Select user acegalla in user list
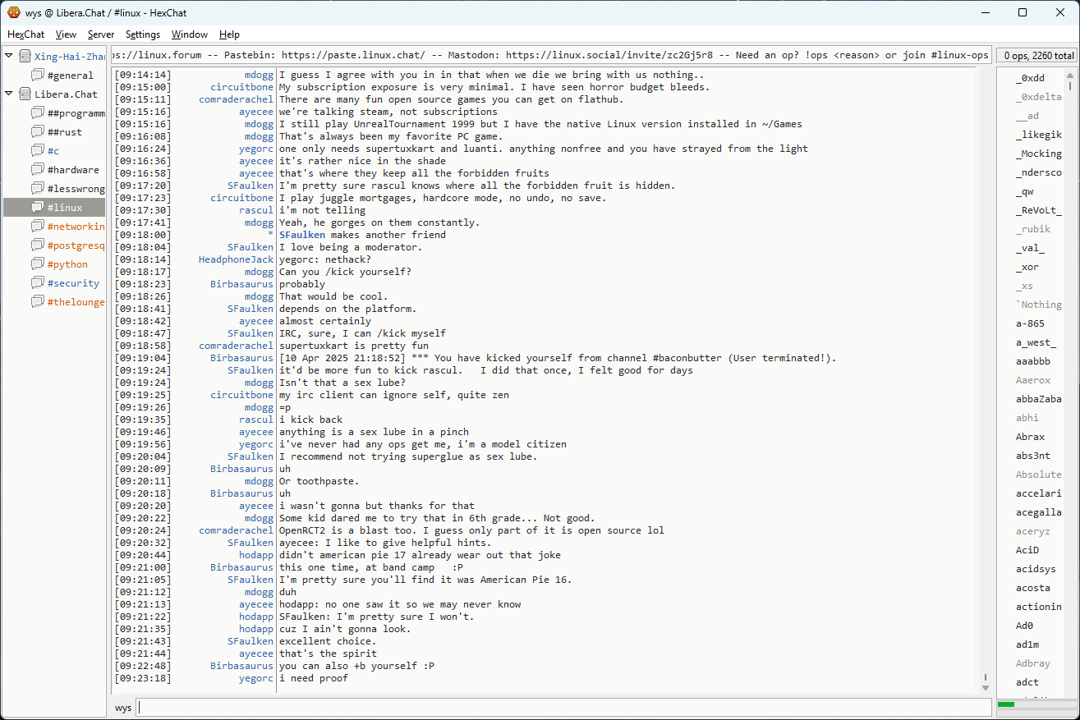Screen dimensions: 1080x720 [1038, 512]
